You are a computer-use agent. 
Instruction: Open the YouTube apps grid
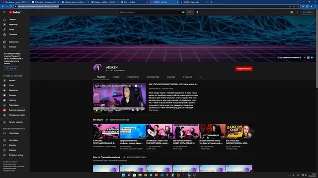[292, 12]
